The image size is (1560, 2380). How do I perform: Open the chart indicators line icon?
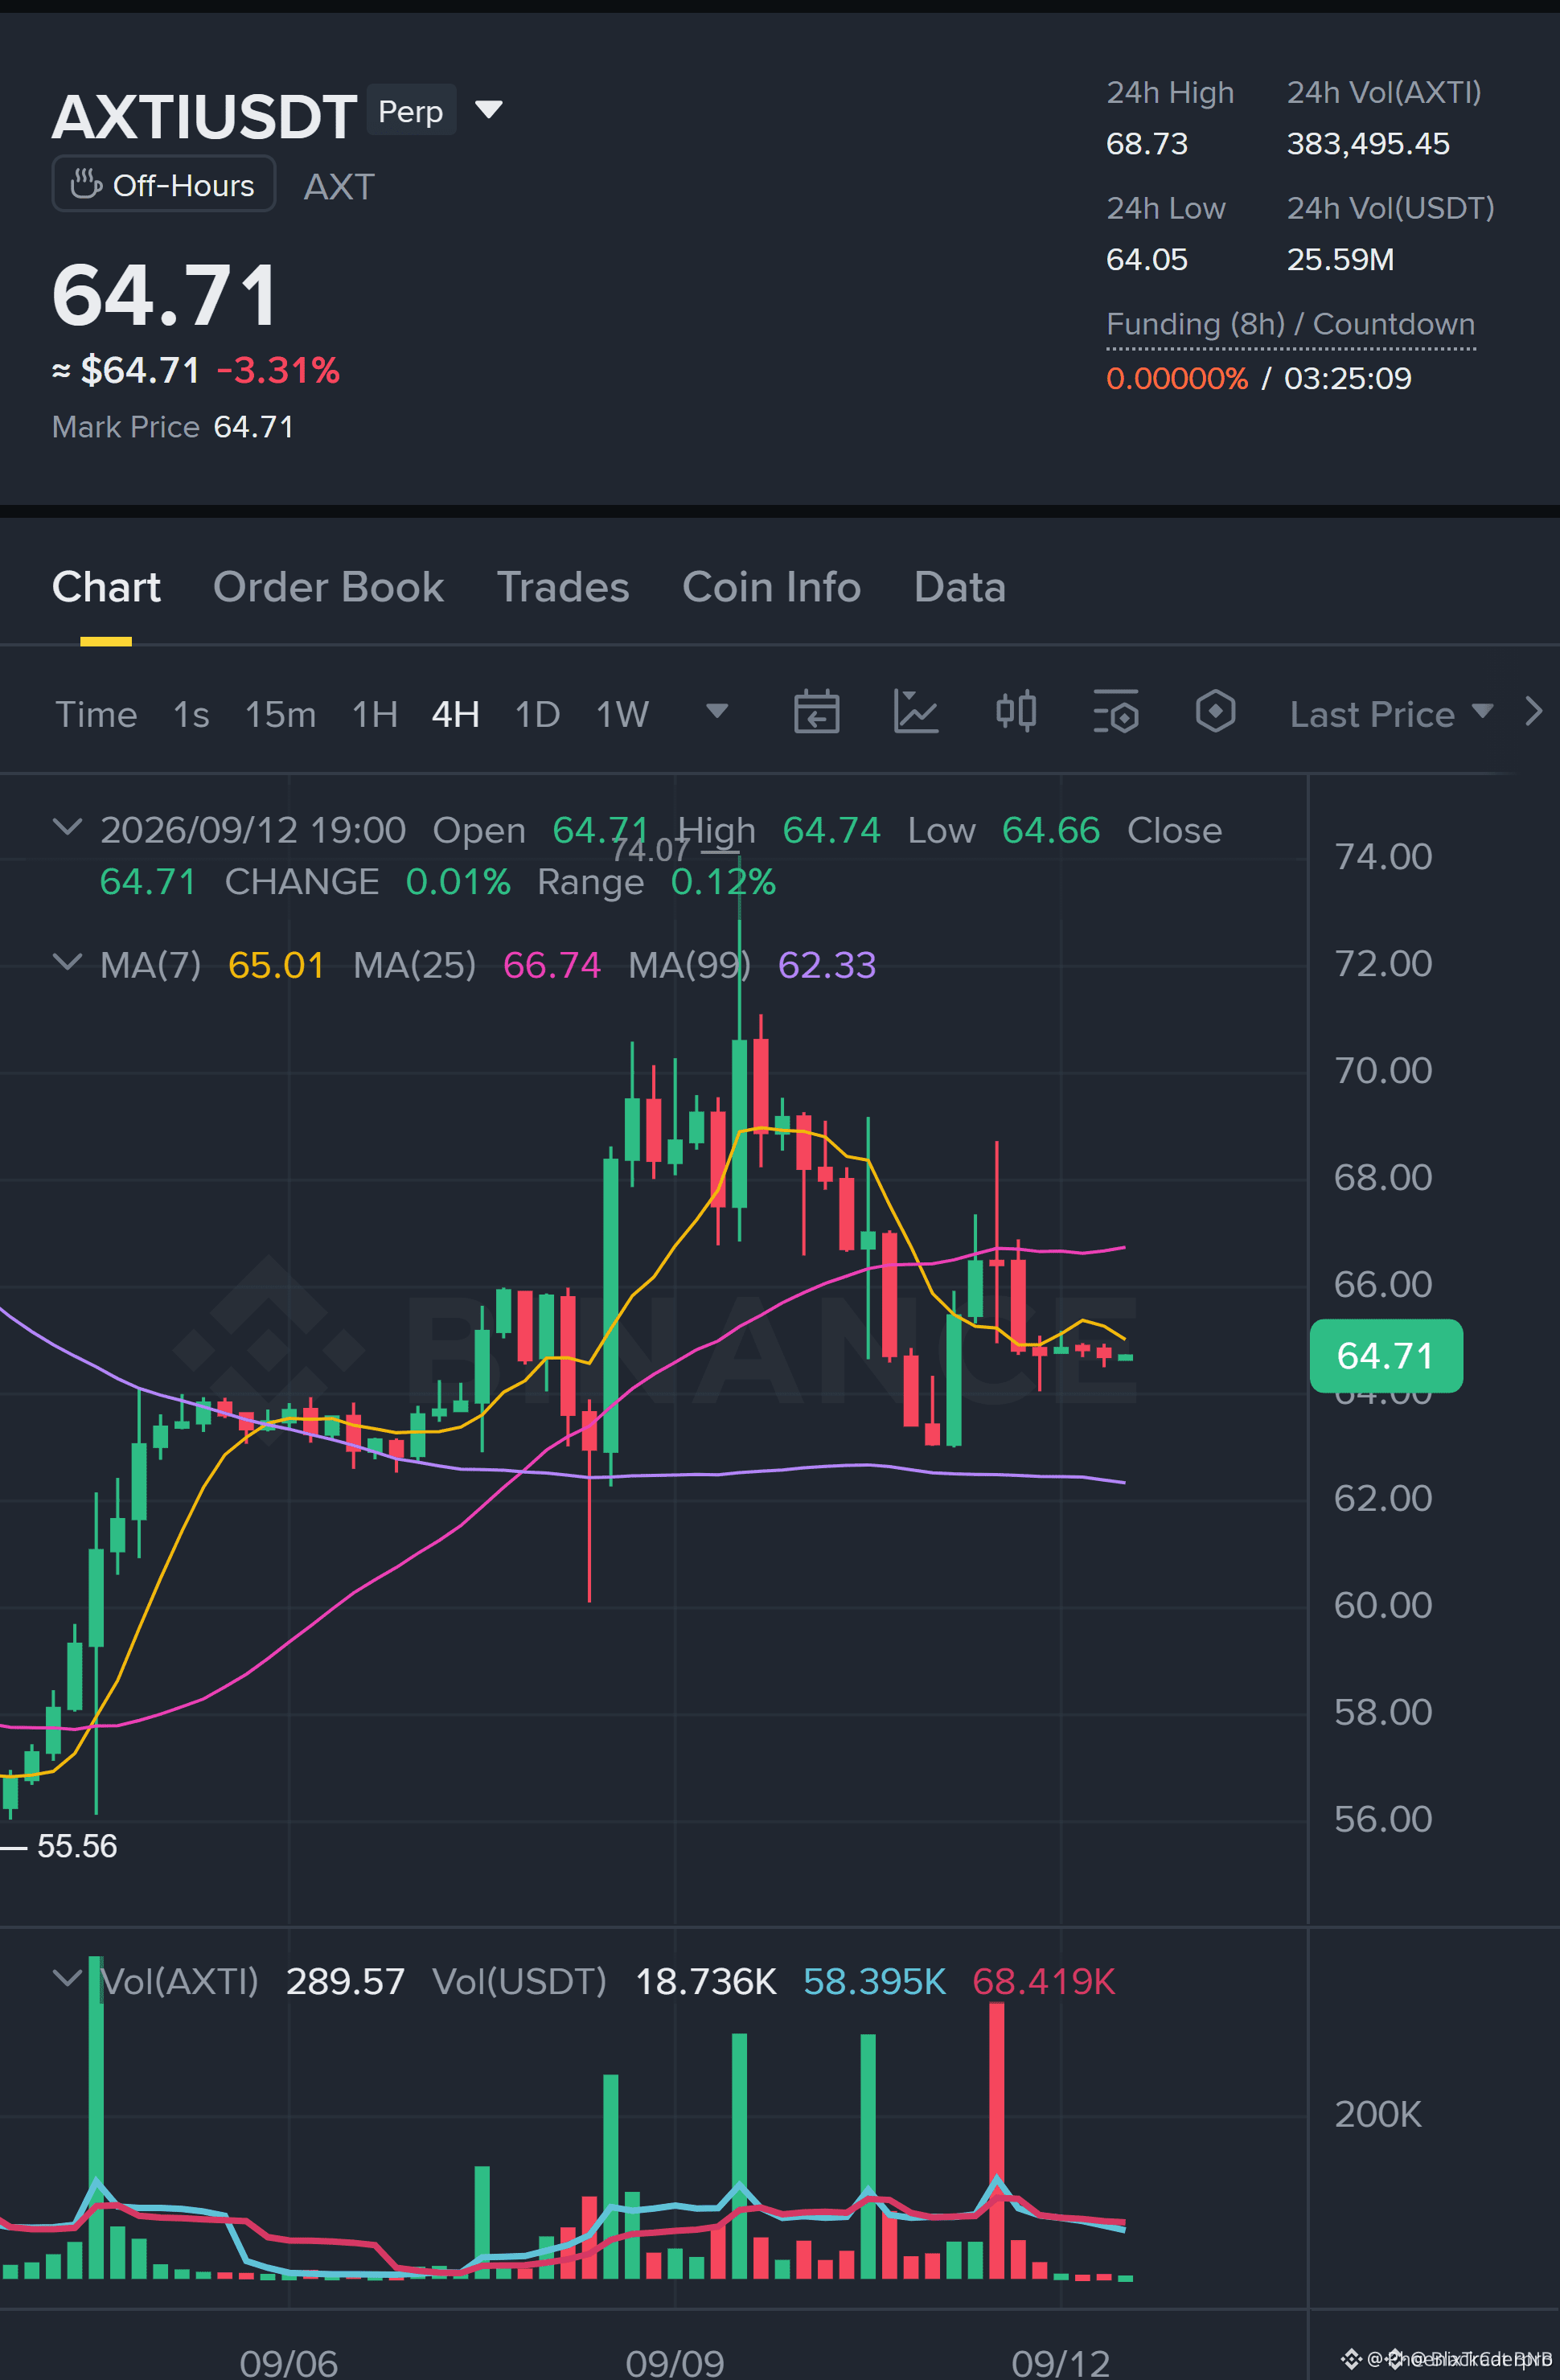tap(915, 713)
